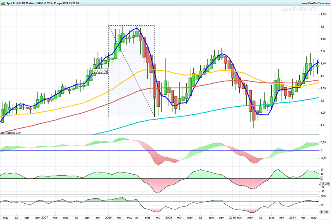Click the 1,65 price axis label
This screenshot has height=220, width=331.
coord(323,14)
